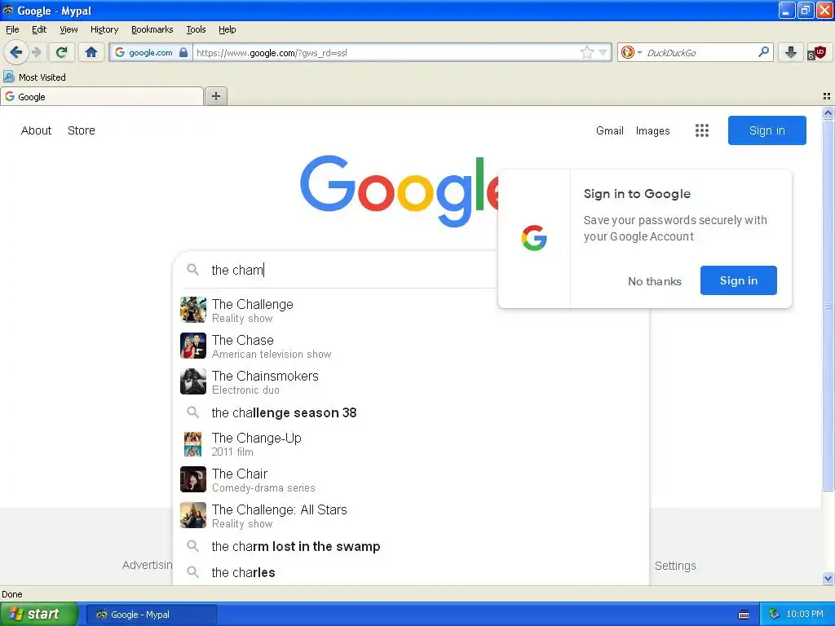Open a new tab with plus button
Screen dimensions: 835x626
(215, 96)
